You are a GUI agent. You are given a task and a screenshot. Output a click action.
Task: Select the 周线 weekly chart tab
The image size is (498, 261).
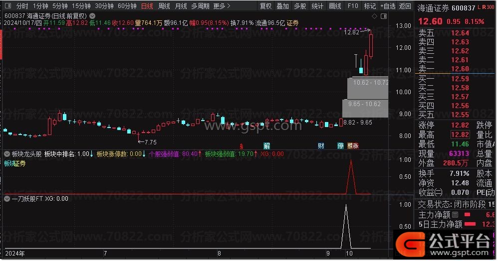point(164,6)
